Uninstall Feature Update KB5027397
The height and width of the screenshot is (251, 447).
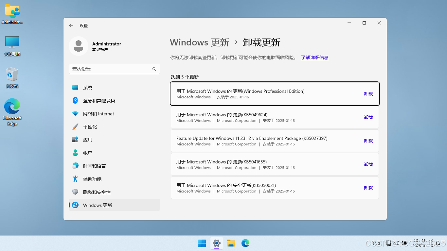pyautogui.click(x=368, y=141)
